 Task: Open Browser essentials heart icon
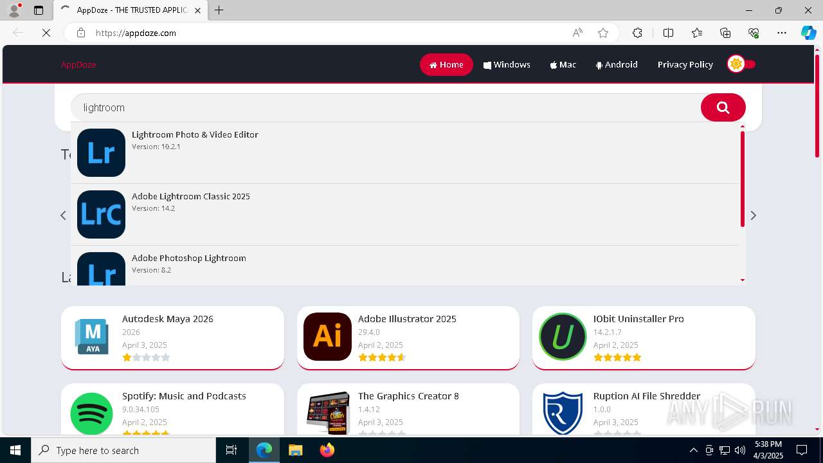tap(754, 33)
